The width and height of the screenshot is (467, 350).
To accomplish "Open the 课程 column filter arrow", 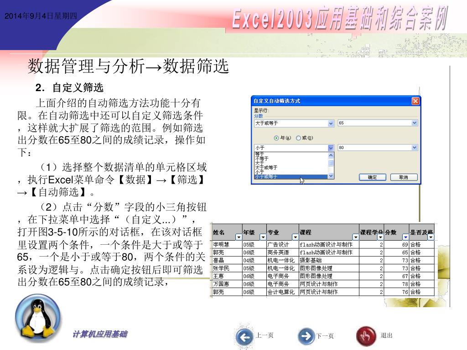I will [356, 237].
